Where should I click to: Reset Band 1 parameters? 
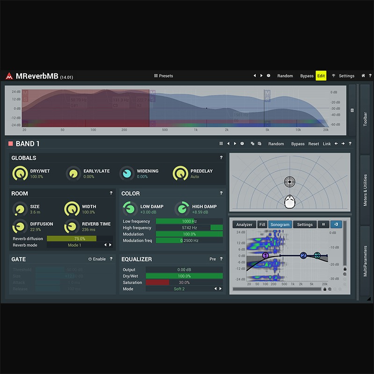coord(313,144)
